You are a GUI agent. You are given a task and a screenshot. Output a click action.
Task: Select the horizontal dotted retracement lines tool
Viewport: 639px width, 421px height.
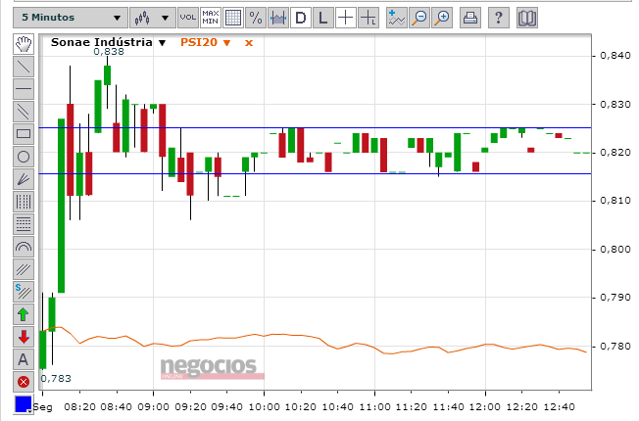24,224
